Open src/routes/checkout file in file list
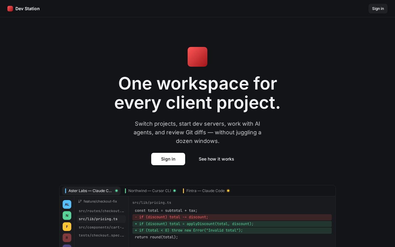 (101, 211)
